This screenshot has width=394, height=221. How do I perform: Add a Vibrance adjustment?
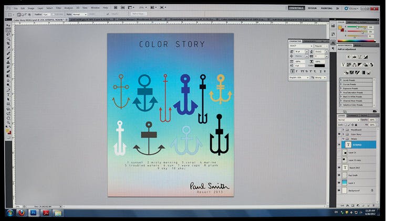343,64
